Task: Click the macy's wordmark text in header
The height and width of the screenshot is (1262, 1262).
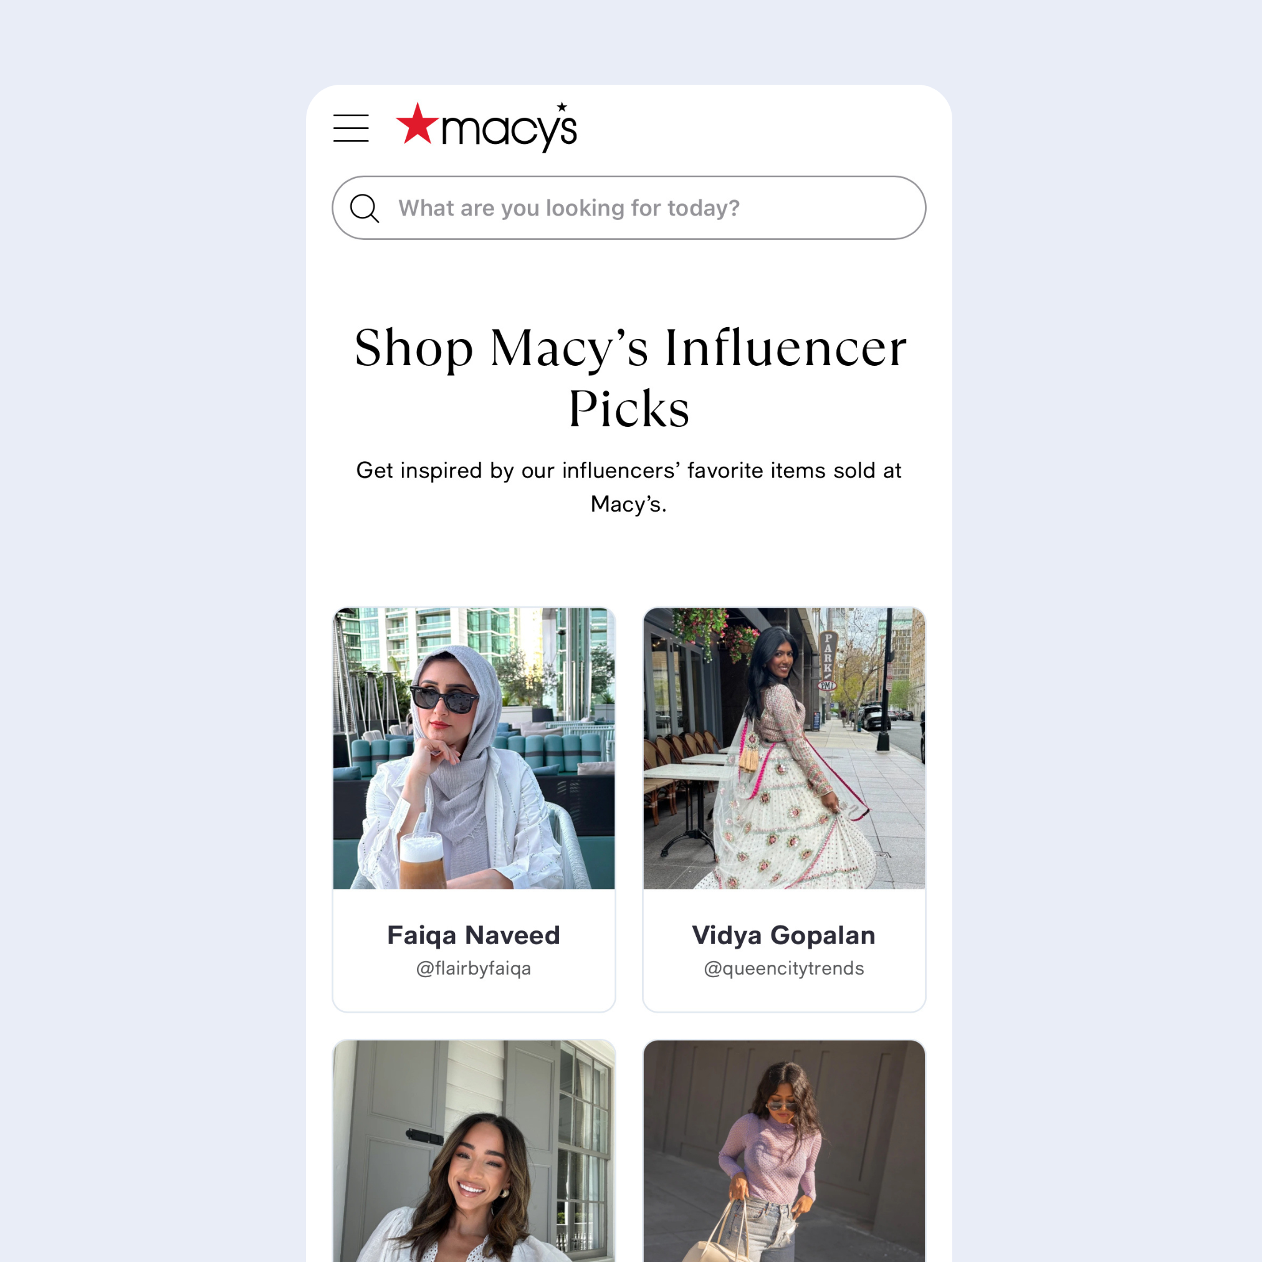Action: pyautogui.click(x=510, y=131)
